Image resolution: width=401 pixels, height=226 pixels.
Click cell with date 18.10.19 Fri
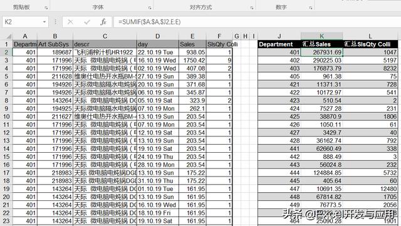pyautogui.click(x=157, y=213)
